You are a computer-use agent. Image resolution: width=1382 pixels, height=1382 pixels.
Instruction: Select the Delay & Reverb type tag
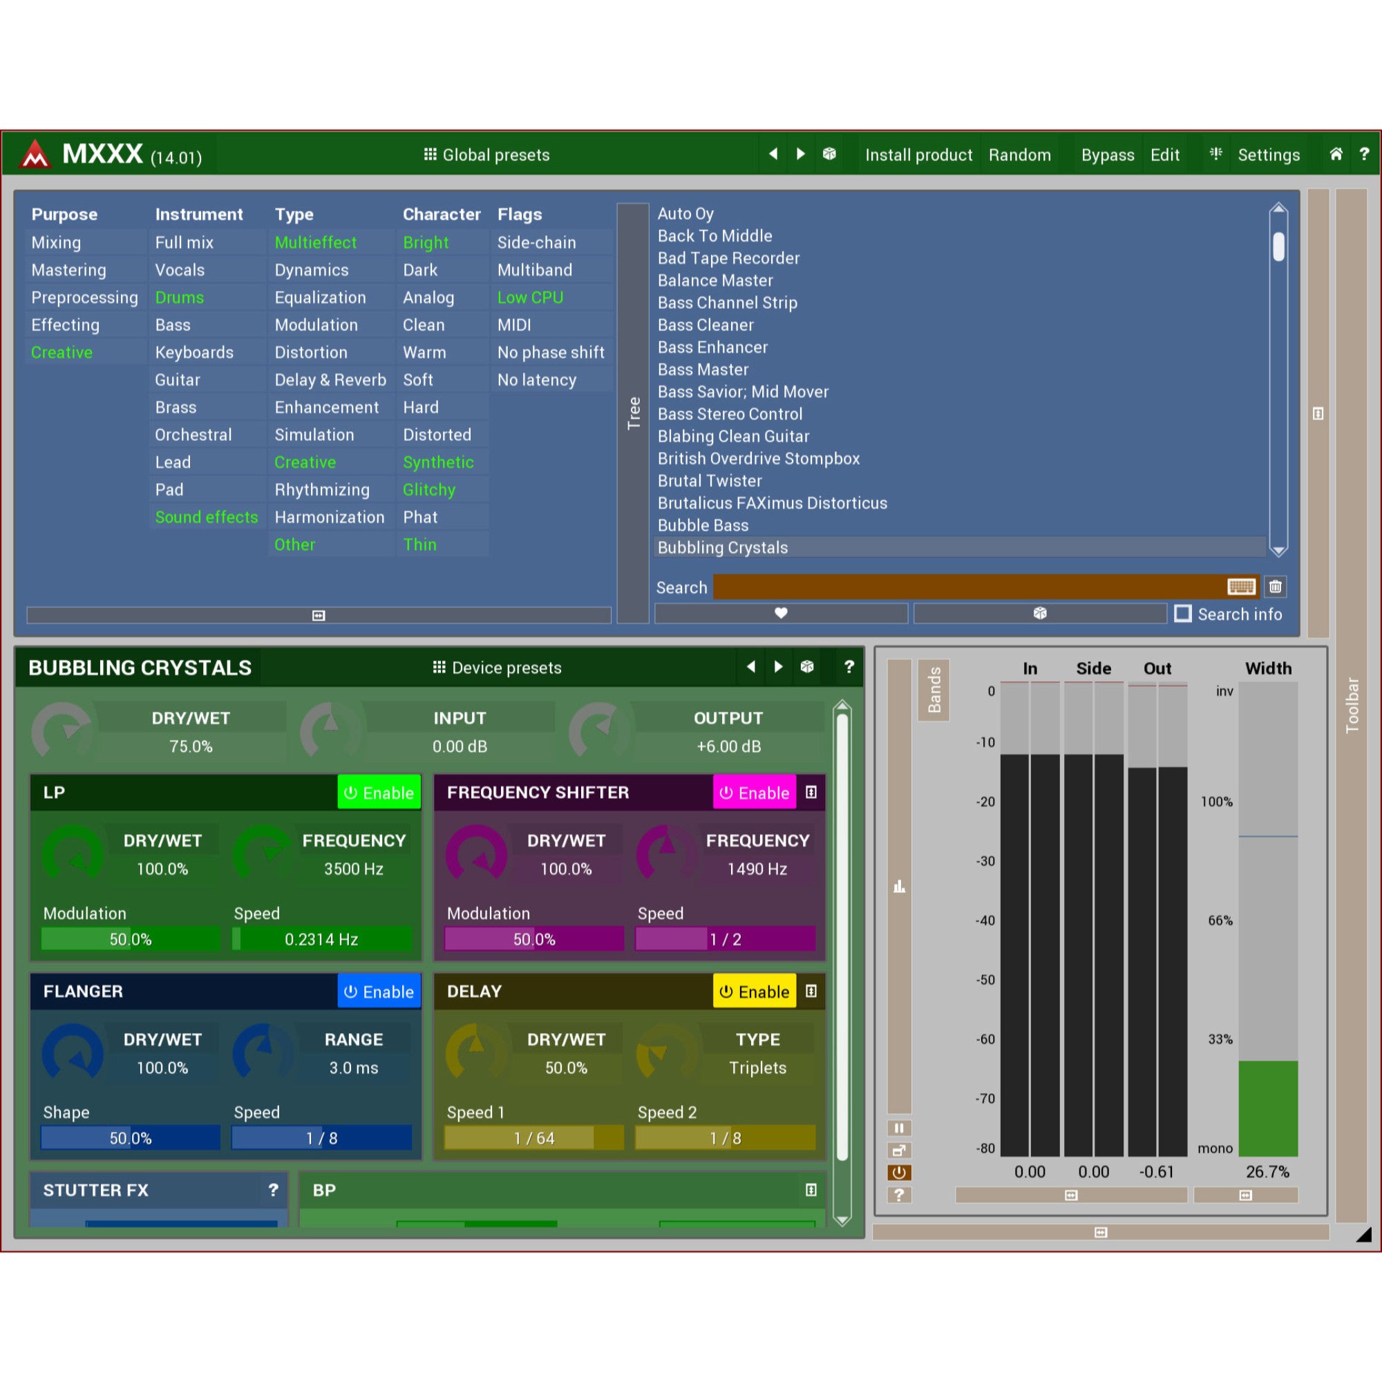(x=330, y=380)
